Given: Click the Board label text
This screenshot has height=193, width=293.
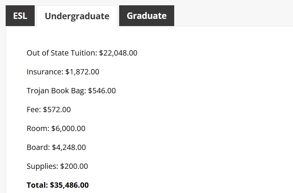Looking at the screenshot, I should tap(38, 147).
